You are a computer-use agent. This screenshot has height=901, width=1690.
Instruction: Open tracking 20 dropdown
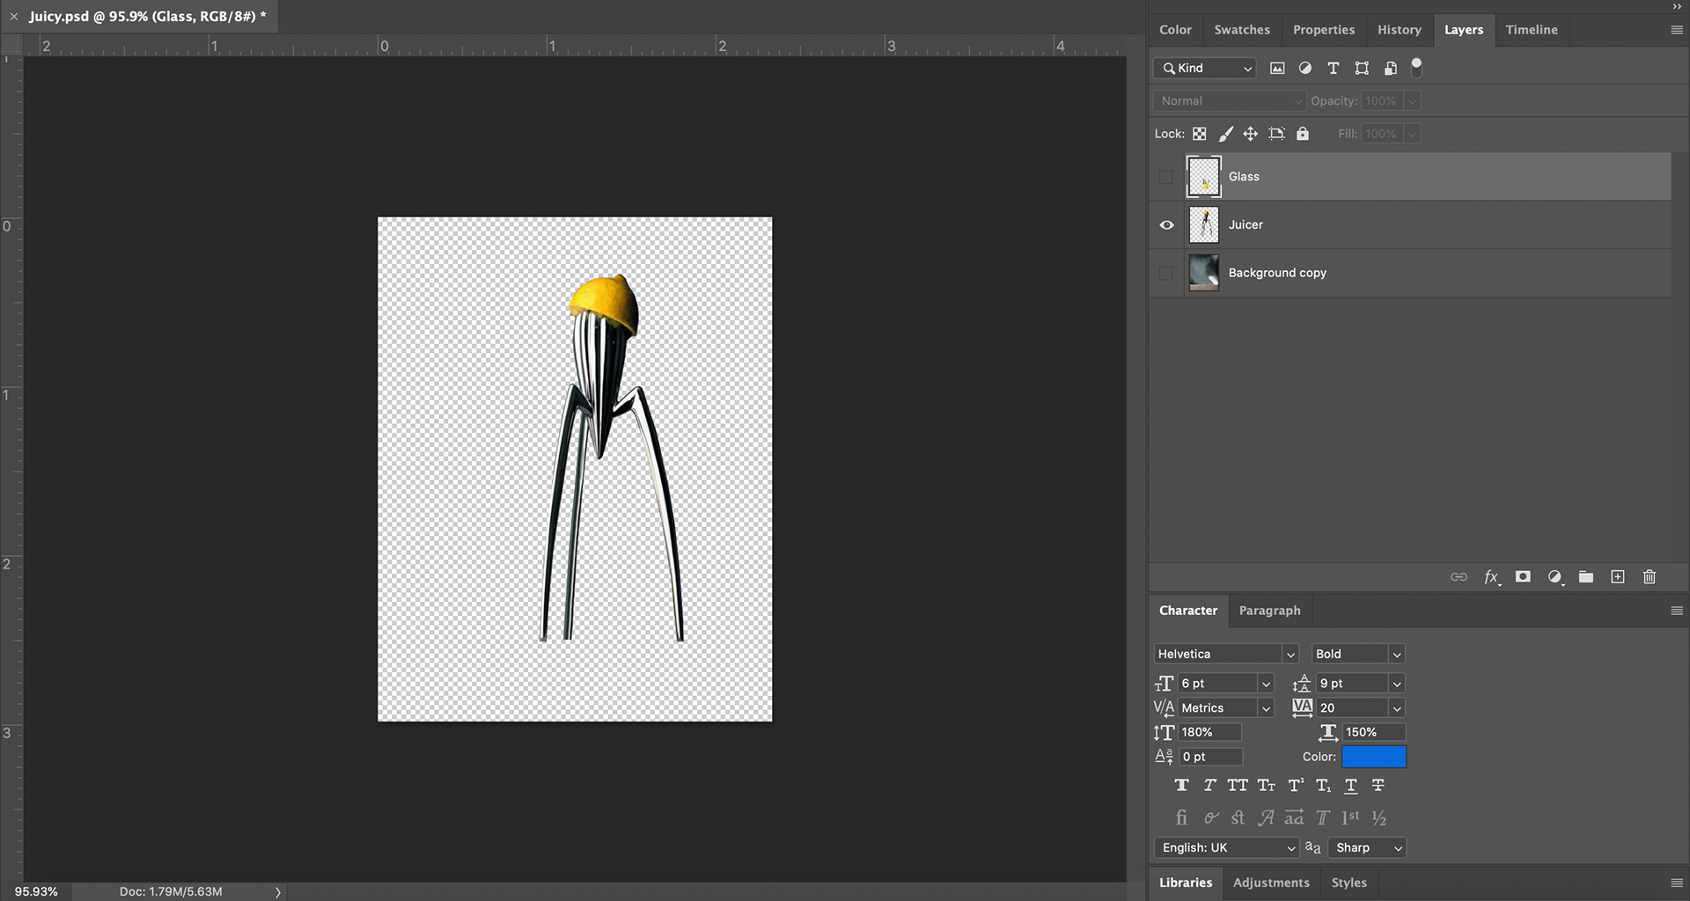1396,708
